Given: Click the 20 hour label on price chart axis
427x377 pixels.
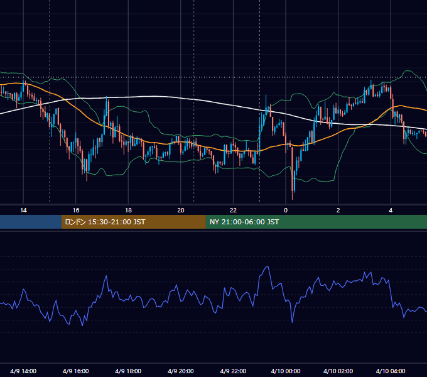Looking at the screenshot, I should [x=181, y=210].
